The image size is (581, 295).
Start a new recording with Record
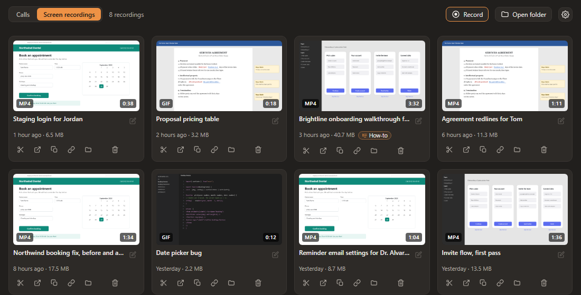click(467, 14)
